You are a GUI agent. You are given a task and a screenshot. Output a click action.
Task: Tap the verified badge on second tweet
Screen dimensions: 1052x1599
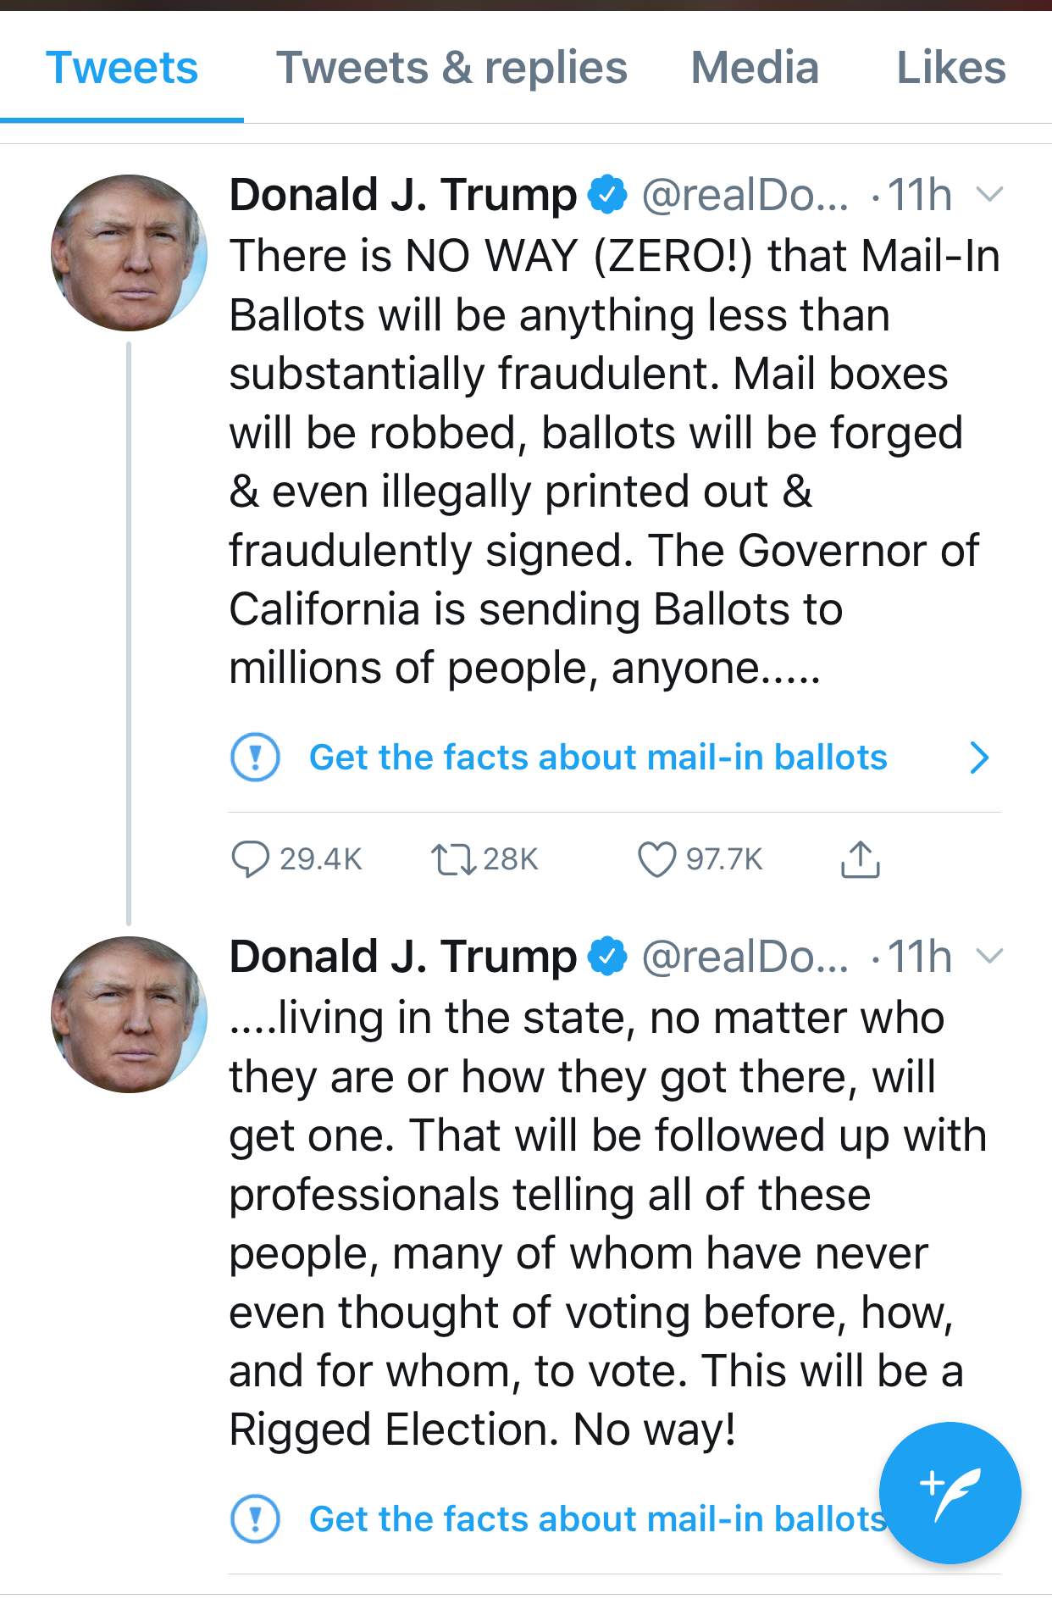tap(607, 957)
